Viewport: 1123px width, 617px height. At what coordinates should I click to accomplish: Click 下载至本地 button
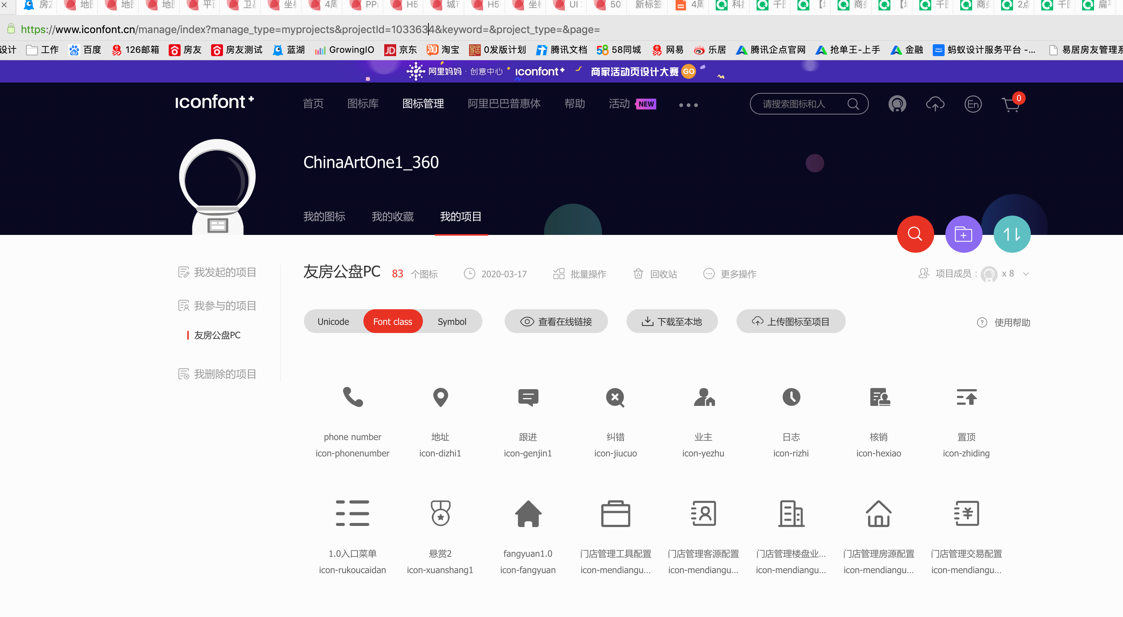pos(672,322)
